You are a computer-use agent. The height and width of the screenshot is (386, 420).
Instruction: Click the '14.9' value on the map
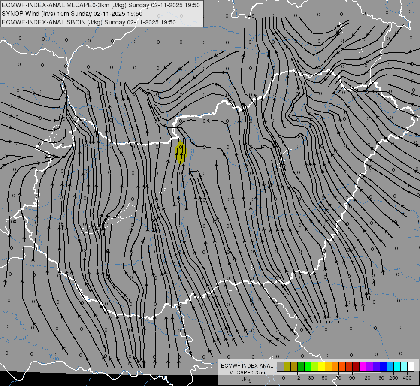(250, 16)
